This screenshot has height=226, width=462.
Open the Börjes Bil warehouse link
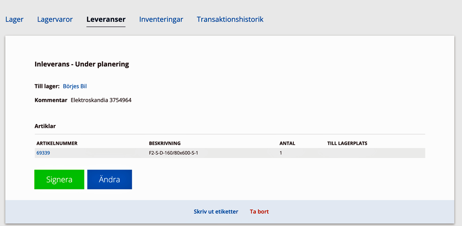[x=75, y=86]
